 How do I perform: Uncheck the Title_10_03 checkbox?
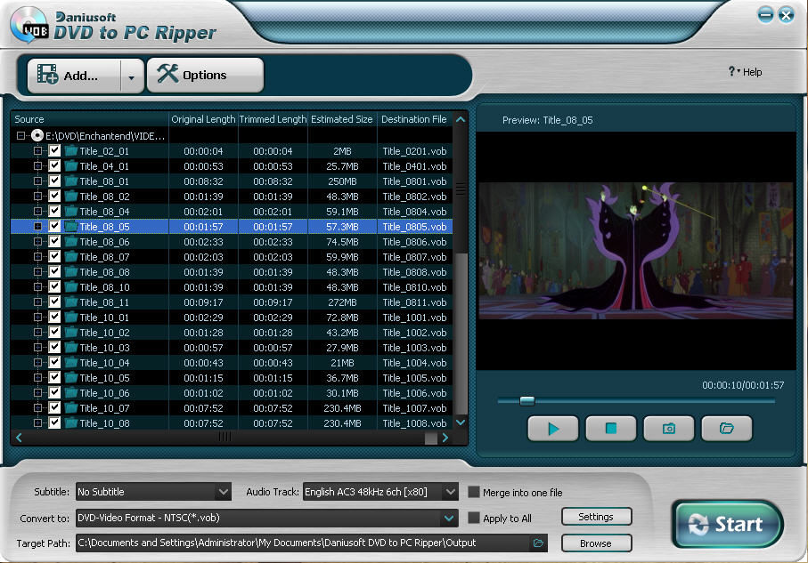click(54, 347)
